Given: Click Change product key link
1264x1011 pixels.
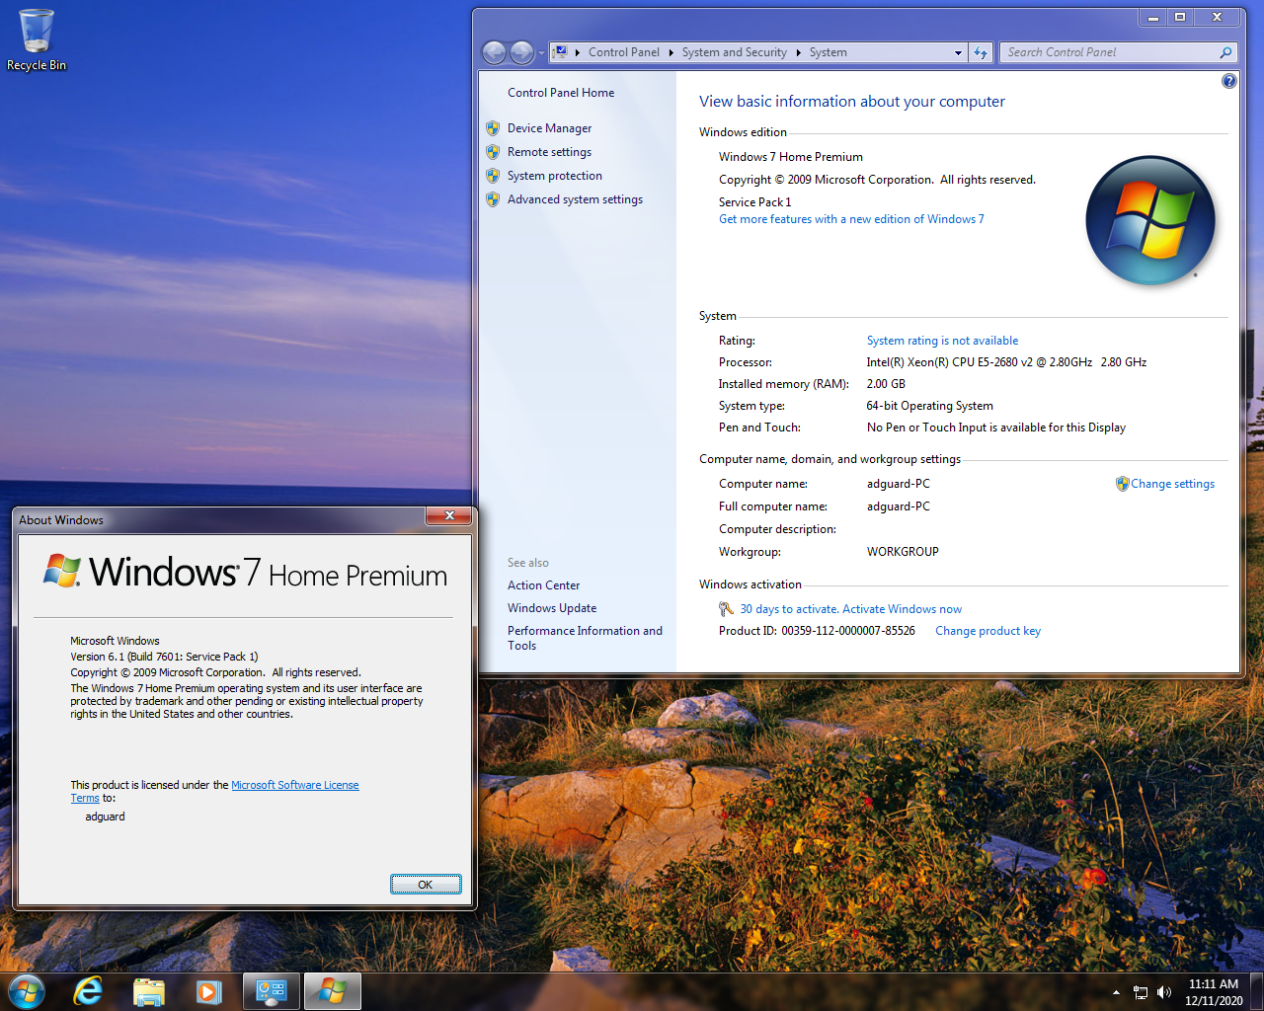Looking at the screenshot, I should click(x=987, y=631).
